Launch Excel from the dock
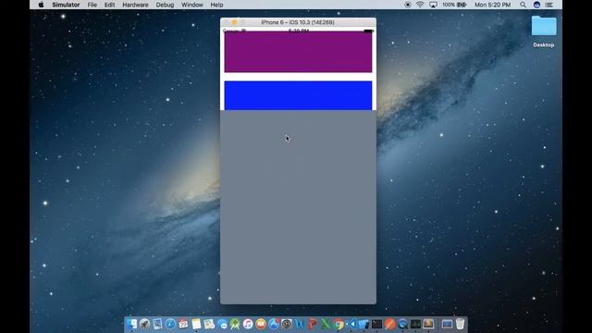This screenshot has height=333, width=592. pyautogui.click(x=326, y=324)
